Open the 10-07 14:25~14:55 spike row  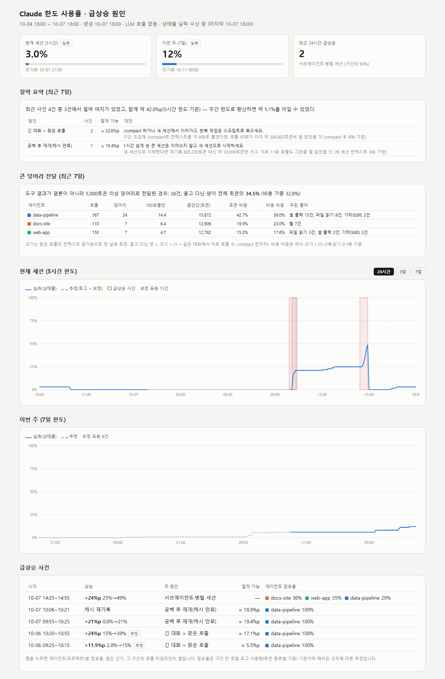click(222, 598)
